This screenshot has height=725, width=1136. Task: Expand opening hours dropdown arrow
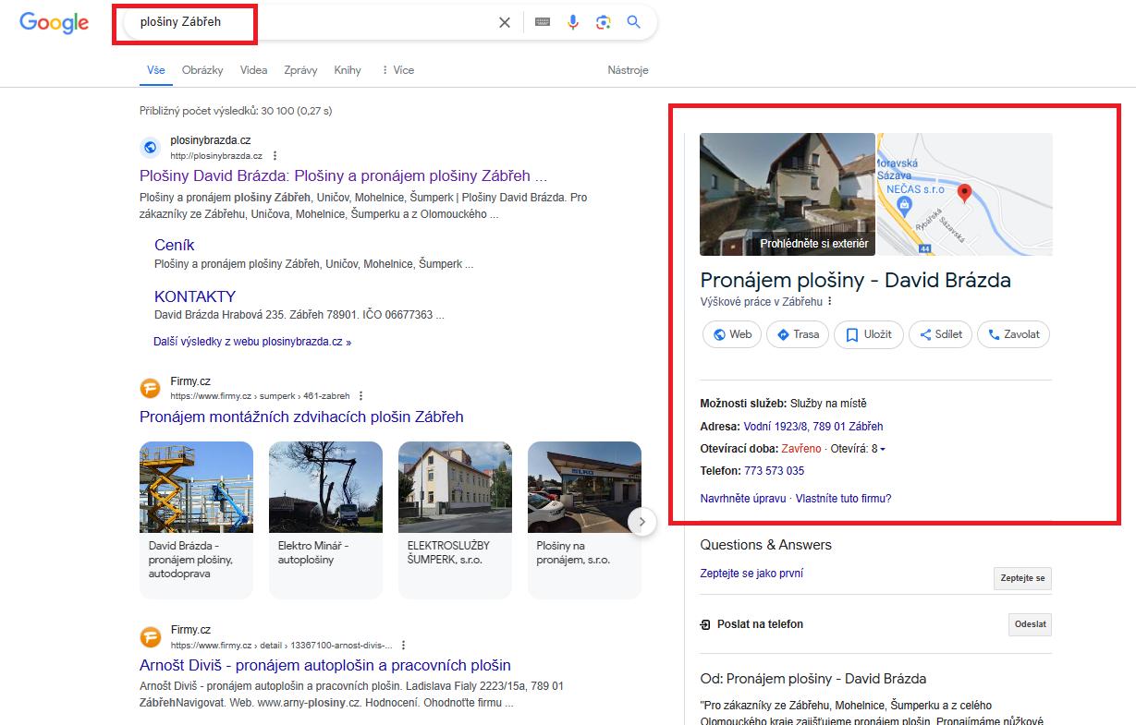pos(883,450)
